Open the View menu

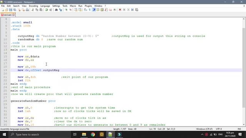coord(24,6)
